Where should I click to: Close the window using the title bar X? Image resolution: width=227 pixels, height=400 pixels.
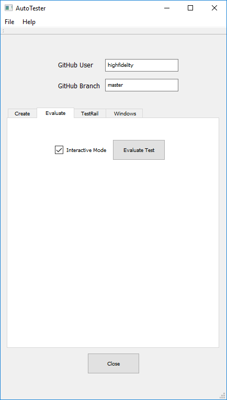tap(214, 8)
